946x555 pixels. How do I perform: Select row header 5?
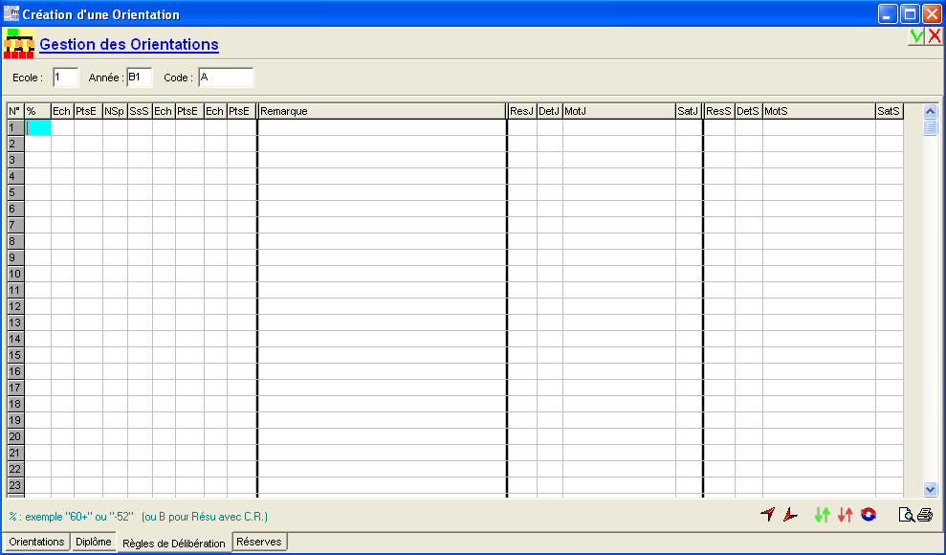pos(15,192)
